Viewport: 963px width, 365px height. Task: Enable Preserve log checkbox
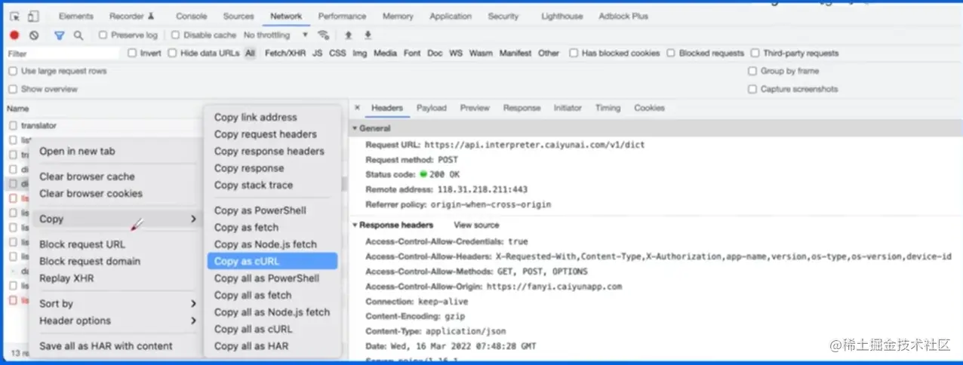pyautogui.click(x=103, y=35)
